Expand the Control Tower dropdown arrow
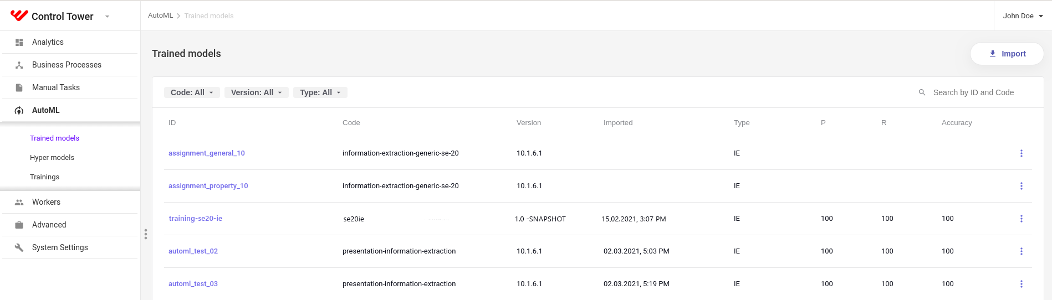The width and height of the screenshot is (1052, 300). (107, 17)
